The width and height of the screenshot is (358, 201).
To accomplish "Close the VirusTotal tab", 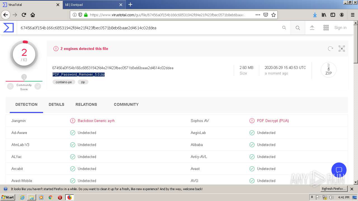I will coord(58,4).
